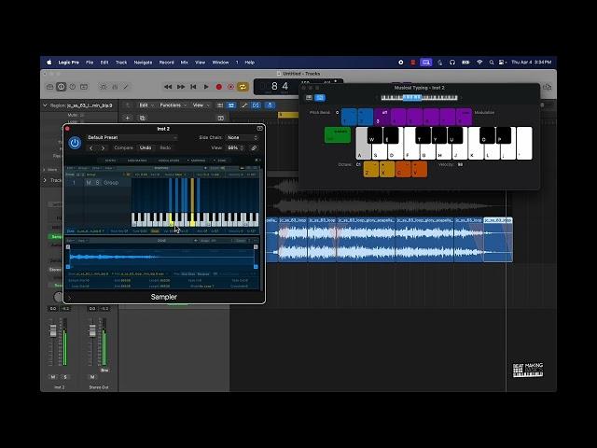
Task: Toggle the Sampler plugin power button
Action: (75, 143)
